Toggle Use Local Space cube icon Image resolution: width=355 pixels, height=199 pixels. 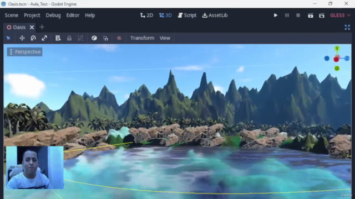pyautogui.click(x=94, y=38)
